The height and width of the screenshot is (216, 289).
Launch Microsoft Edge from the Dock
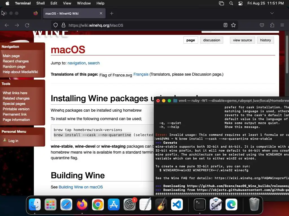point(231,204)
